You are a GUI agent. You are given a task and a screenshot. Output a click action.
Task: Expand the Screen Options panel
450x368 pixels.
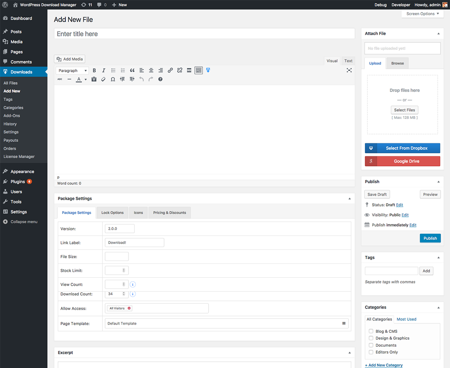pos(423,14)
